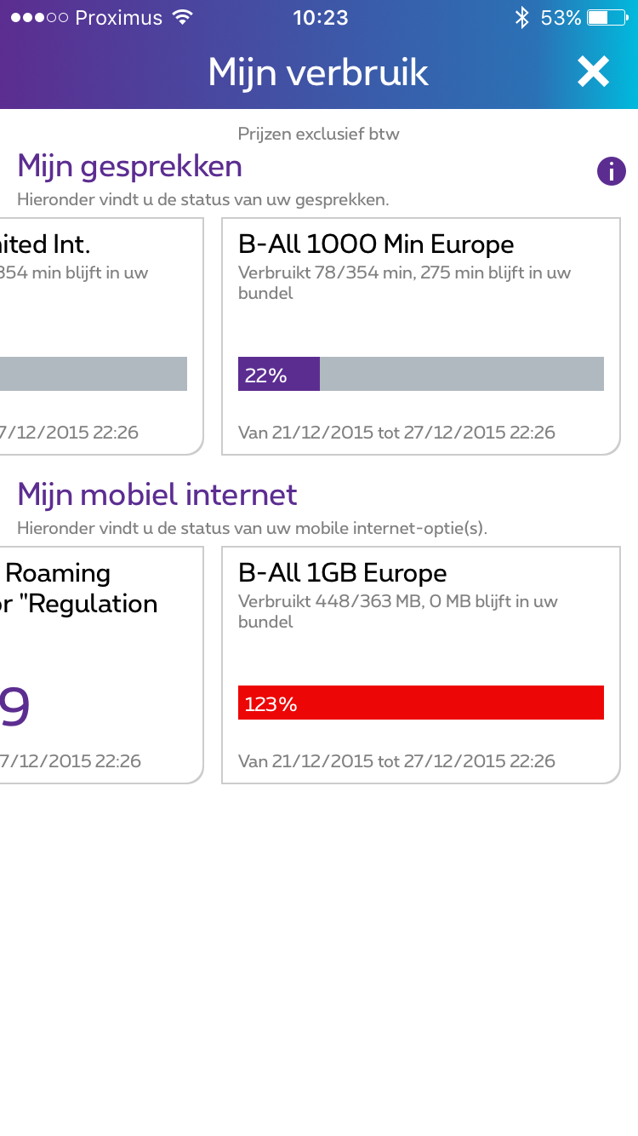Tap the 1GB Europe bundle date range
This screenshot has height=1136, width=638.
[x=396, y=761]
